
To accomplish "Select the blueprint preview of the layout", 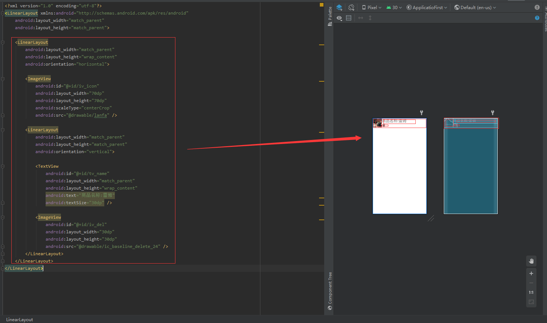I will tap(471, 166).
